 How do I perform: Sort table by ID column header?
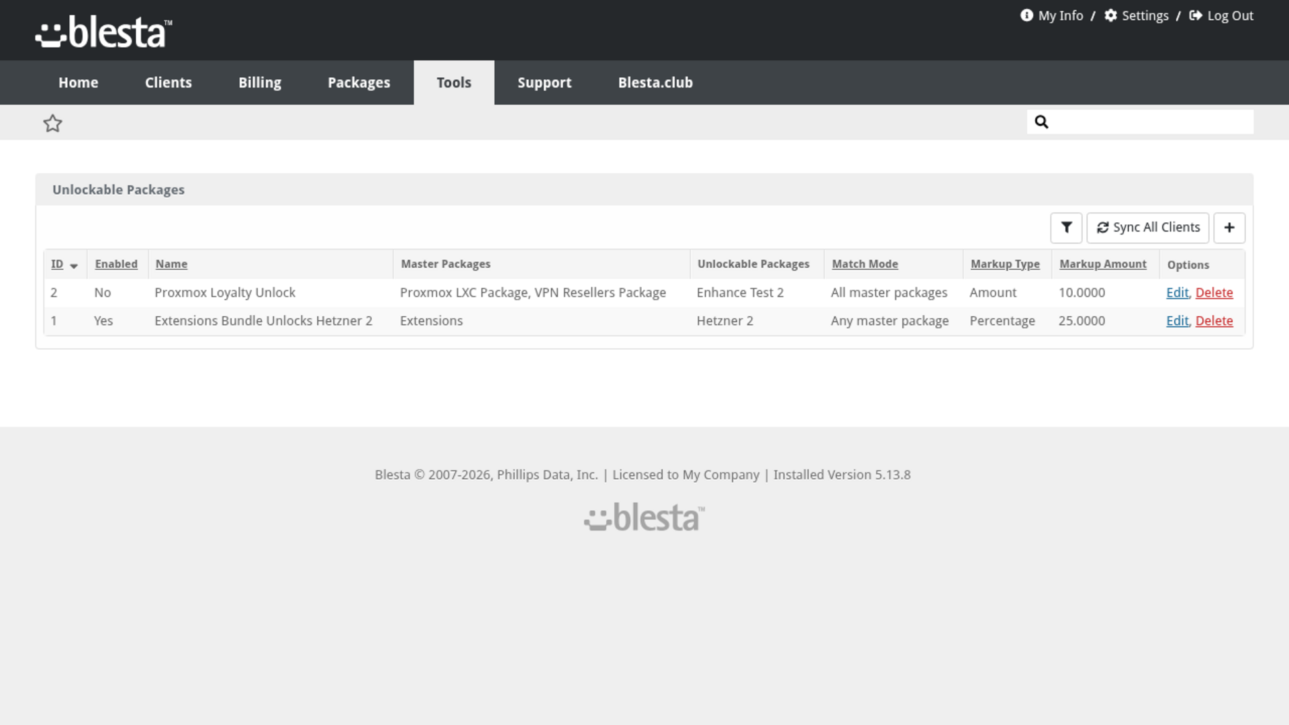57,264
